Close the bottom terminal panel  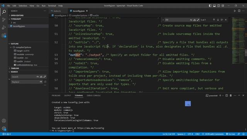pyautogui.click(x=243, y=95)
